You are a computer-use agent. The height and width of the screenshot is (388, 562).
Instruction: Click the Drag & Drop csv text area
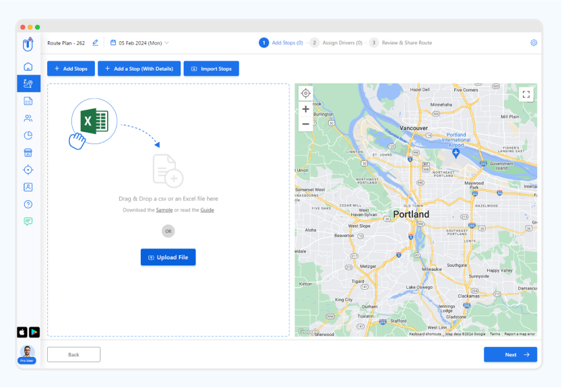[x=168, y=199]
